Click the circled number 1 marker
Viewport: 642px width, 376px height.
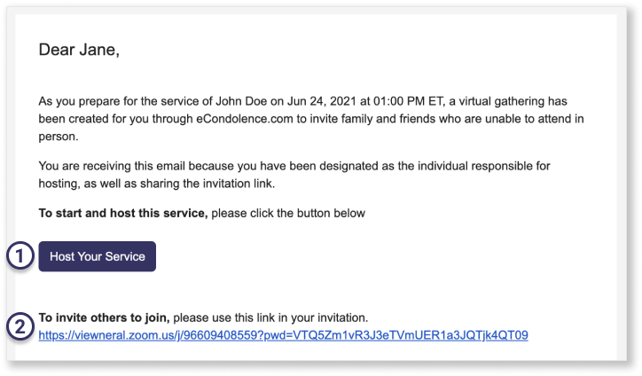[x=20, y=256]
